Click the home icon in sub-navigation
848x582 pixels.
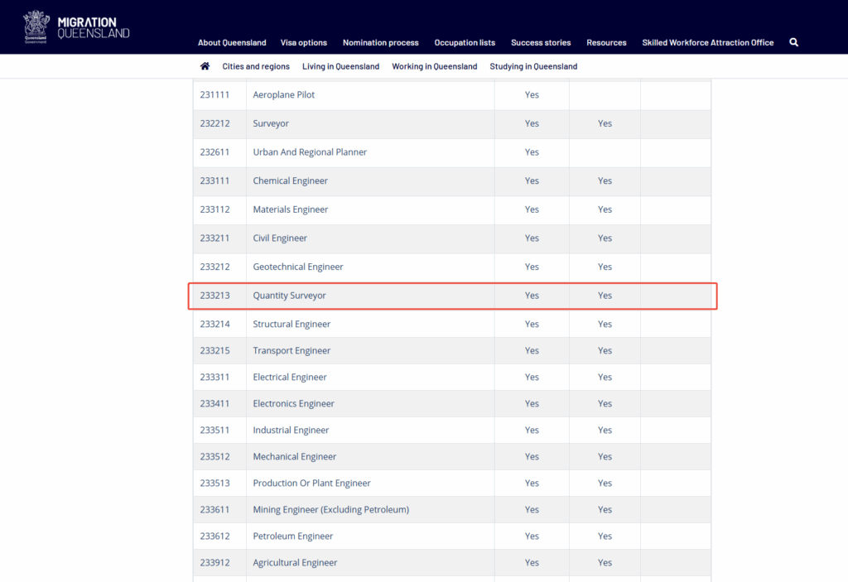point(205,66)
